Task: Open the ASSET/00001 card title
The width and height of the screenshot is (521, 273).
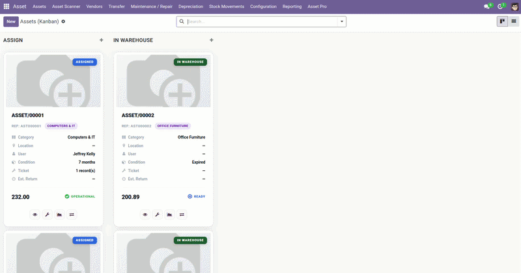Action: [x=27, y=116]
